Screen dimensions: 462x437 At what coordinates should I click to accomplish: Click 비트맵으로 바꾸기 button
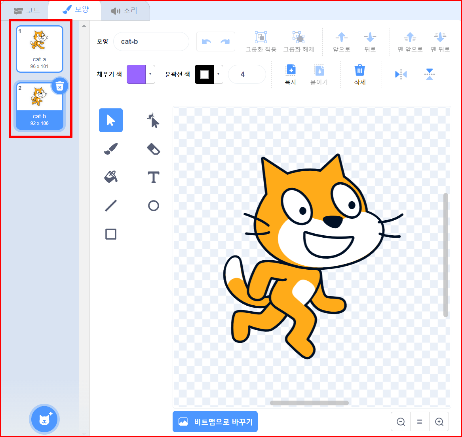pyautogui.click(x=215, y=422)
